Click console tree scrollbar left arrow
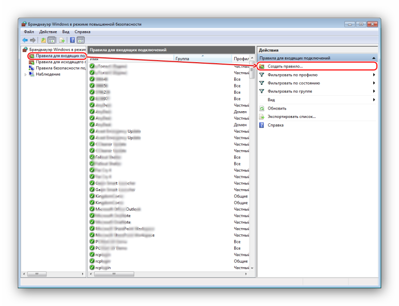Image resolution: width=399 pixels, height=306 pixels. 24,274
